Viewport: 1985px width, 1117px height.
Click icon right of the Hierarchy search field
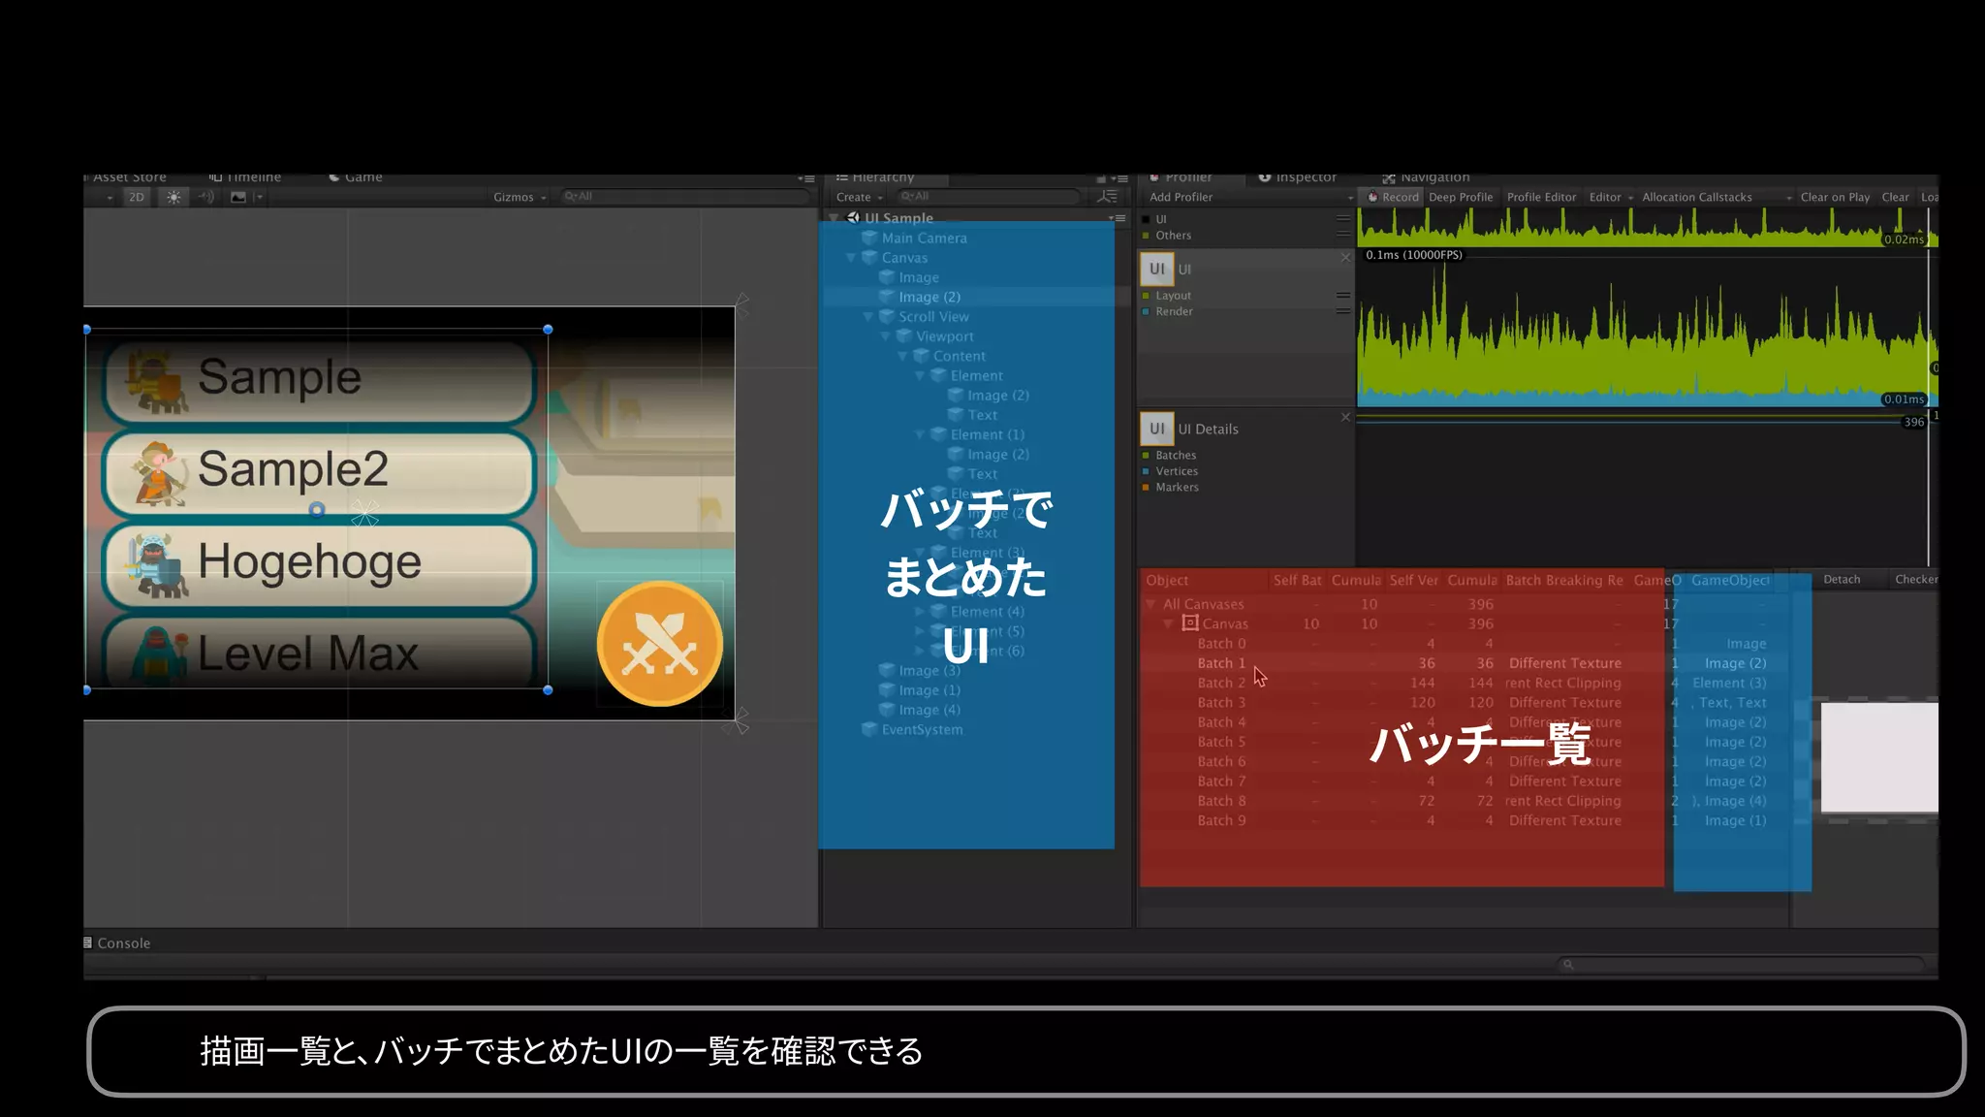(x=1107, y=197)
